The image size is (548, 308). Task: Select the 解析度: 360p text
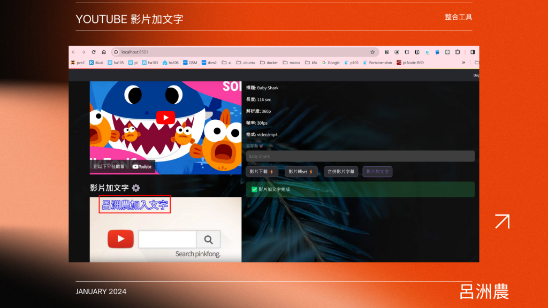coord(258,111)
